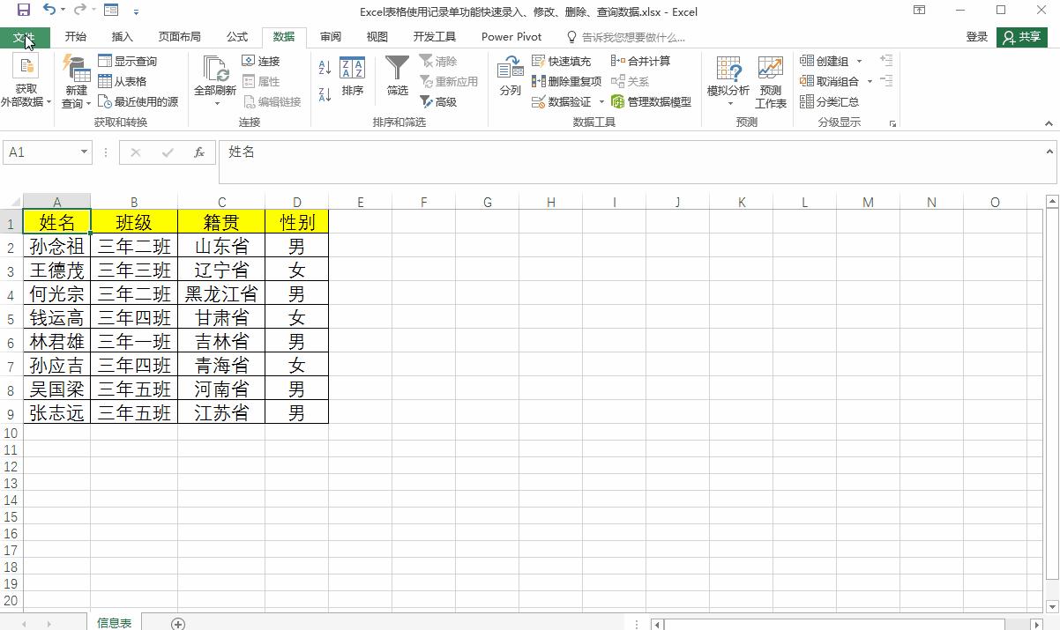Sort descending with the Z-A icon
Screen dimensions: 1060x630
(x=325, y=93)
